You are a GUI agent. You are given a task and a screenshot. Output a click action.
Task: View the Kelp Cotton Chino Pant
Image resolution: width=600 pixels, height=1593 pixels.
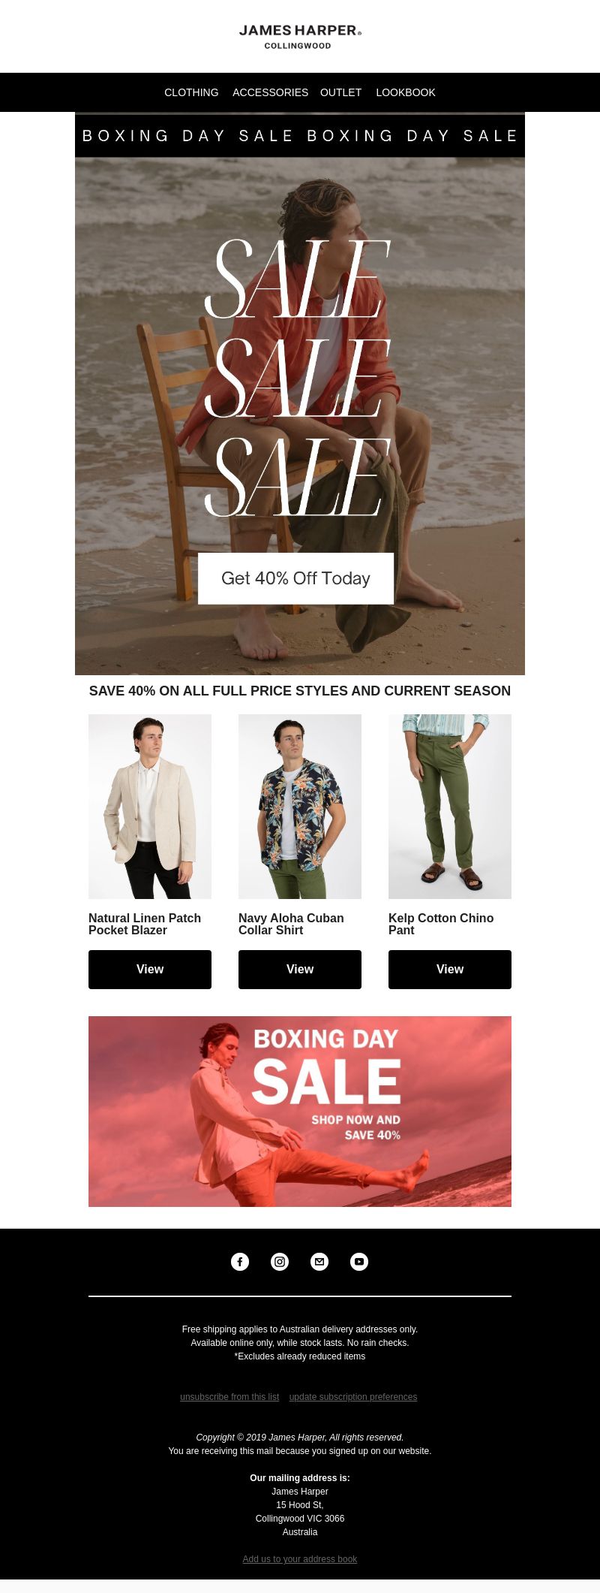(x=450, y=970)
